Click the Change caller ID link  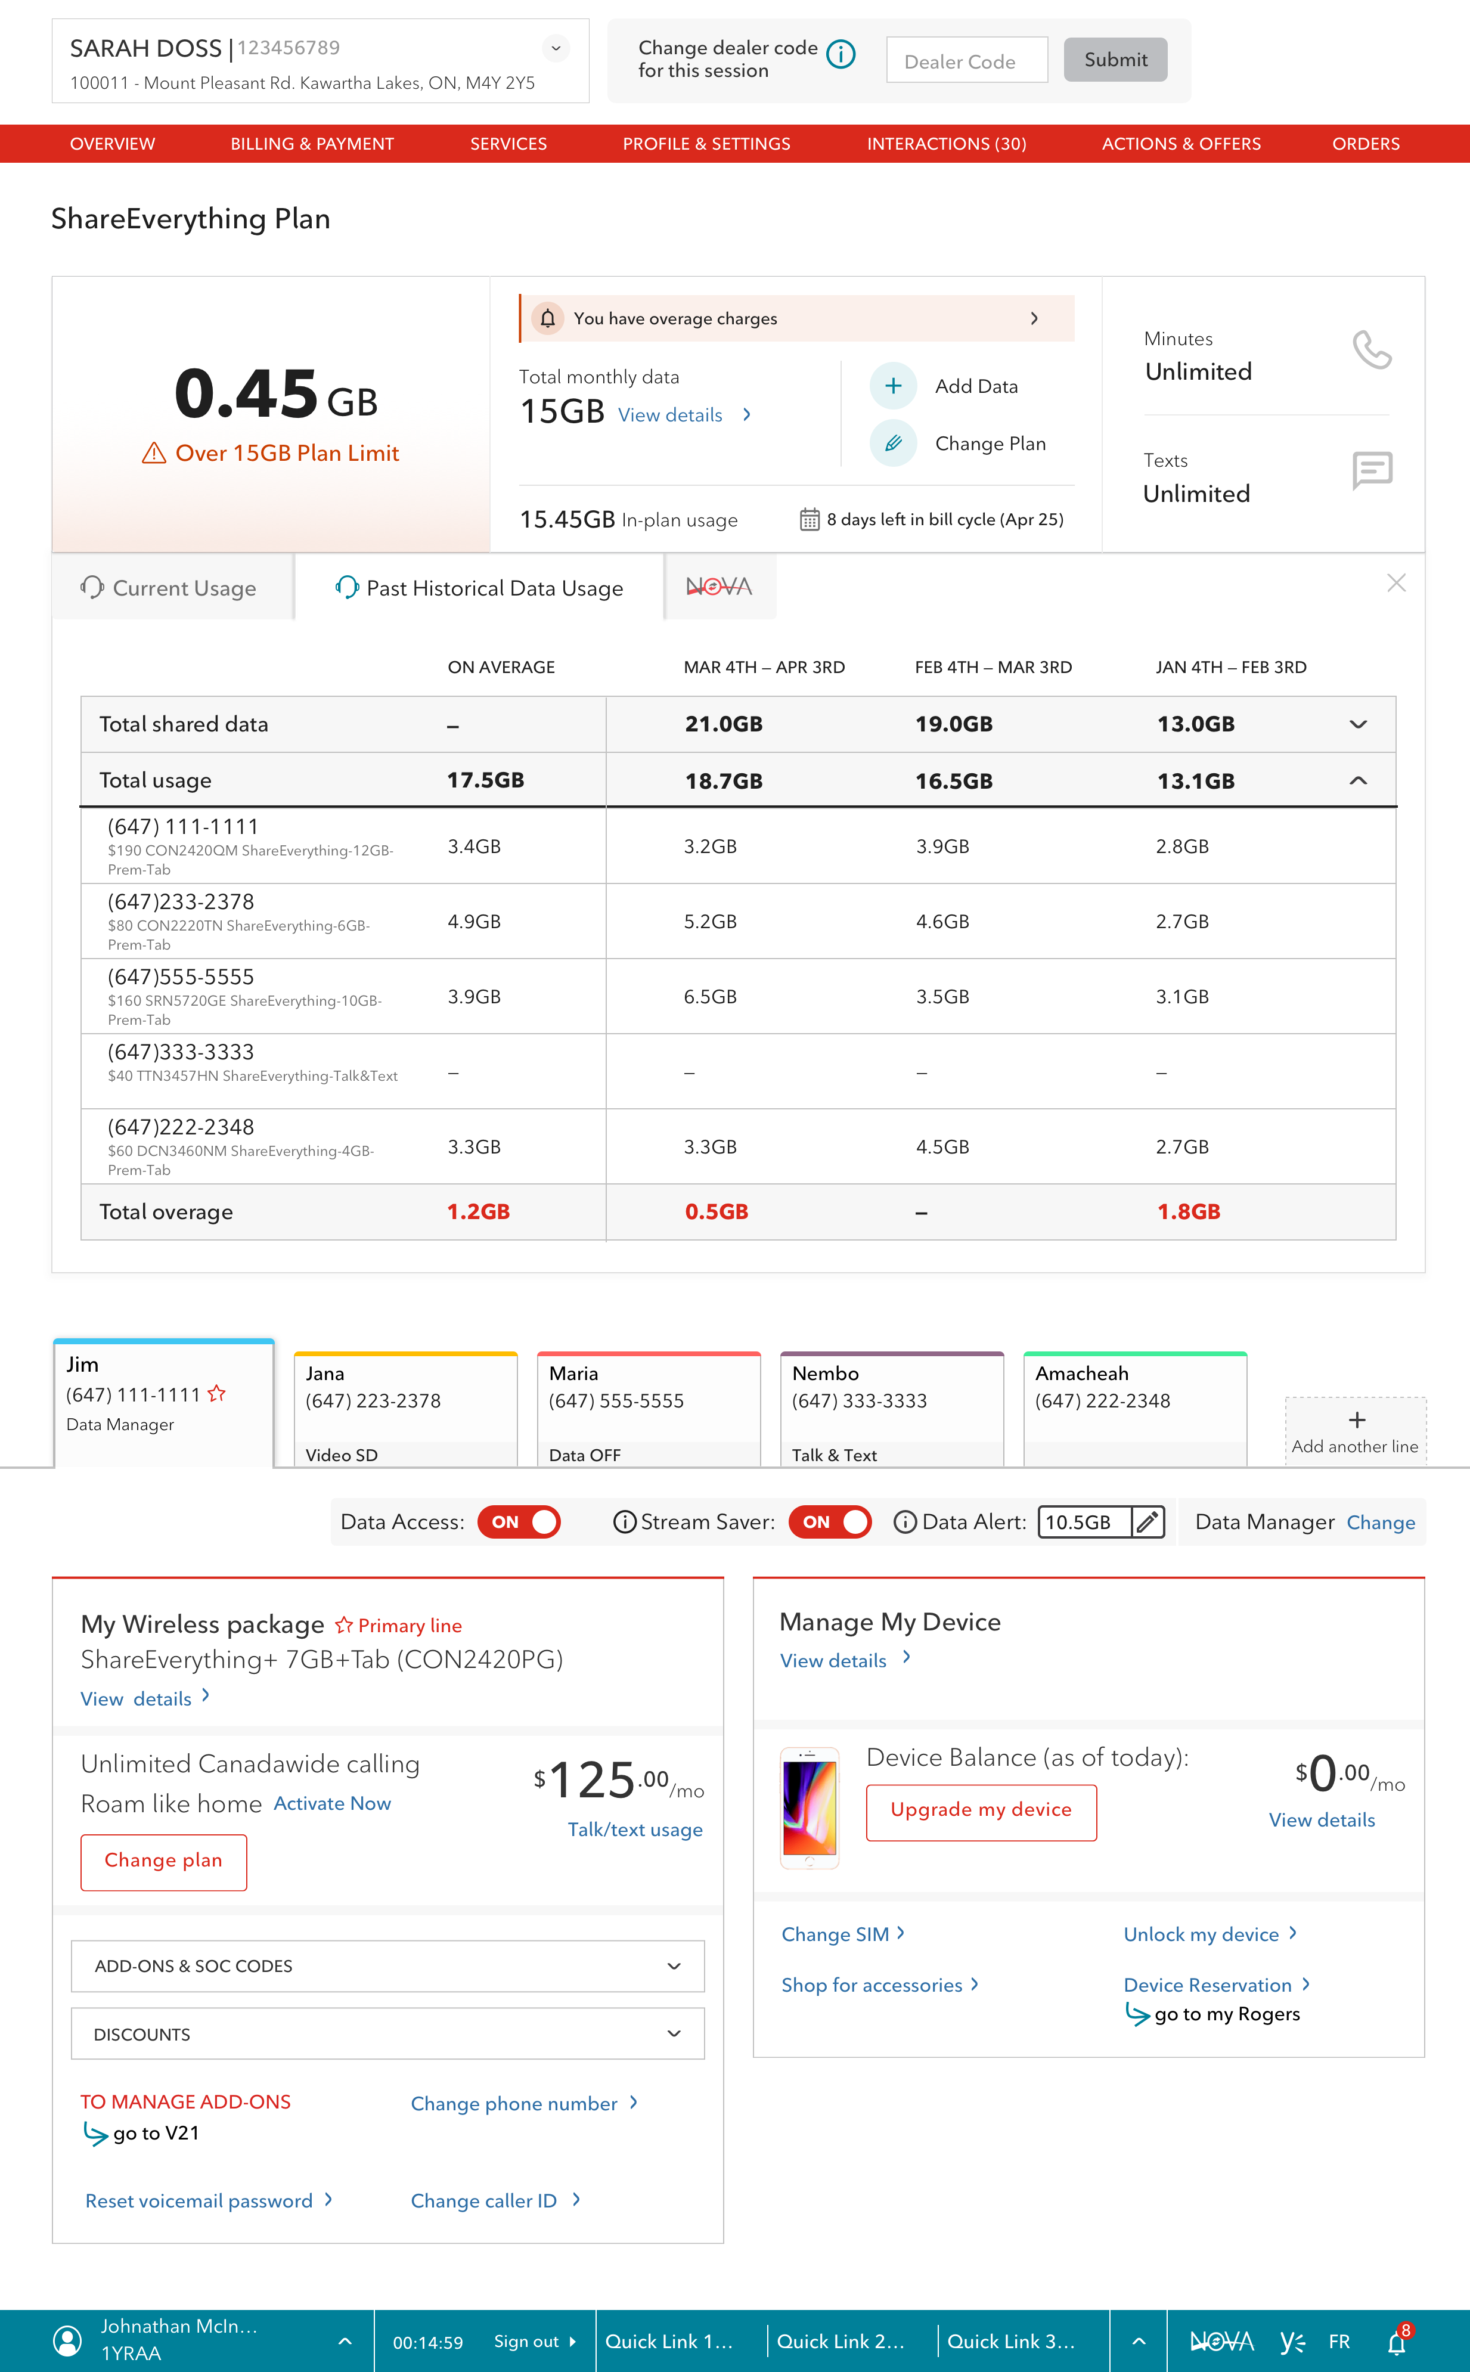[x=484, y=2201]
